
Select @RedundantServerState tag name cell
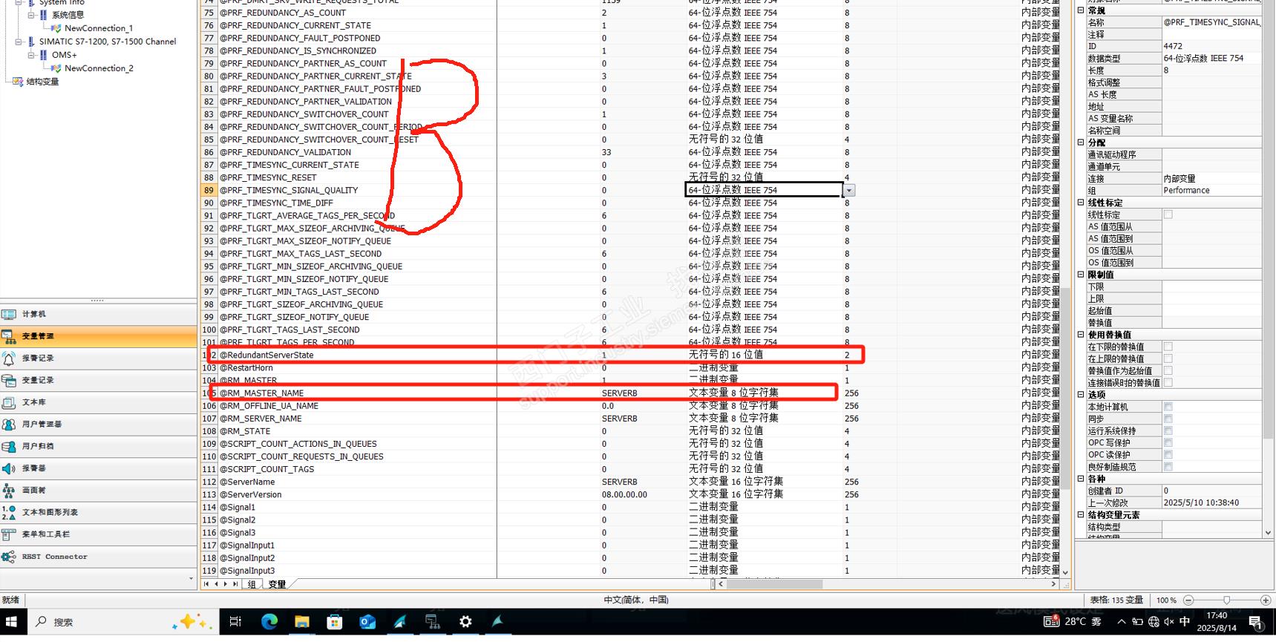point(357,355)
